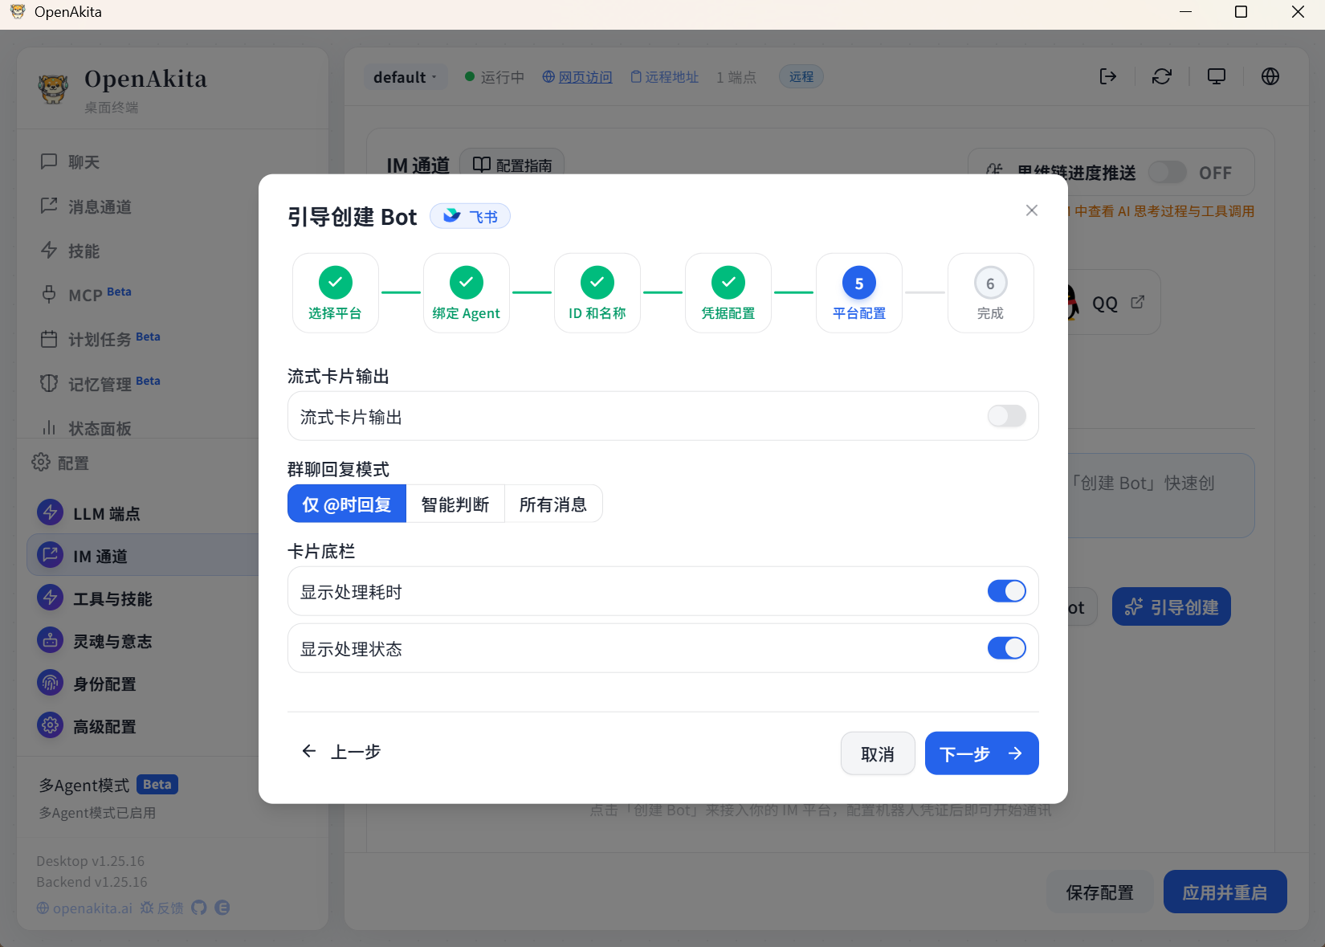Open the openakita.ai website link
Screen dimensions: 1325x947
(x=84, y=908)
